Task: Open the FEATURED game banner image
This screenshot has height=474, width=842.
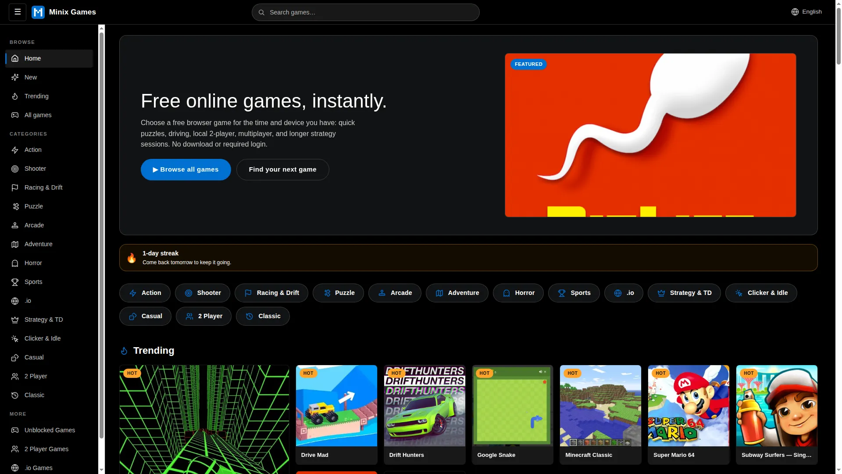Action: click(x=650, y=135)
